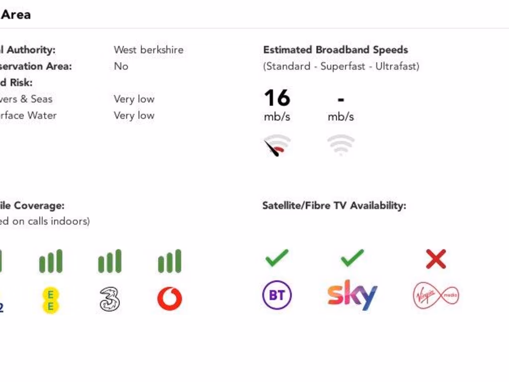Click the BT logo icon
The image size is (509, 382).
pyautogui.click(x=277, y=295)
